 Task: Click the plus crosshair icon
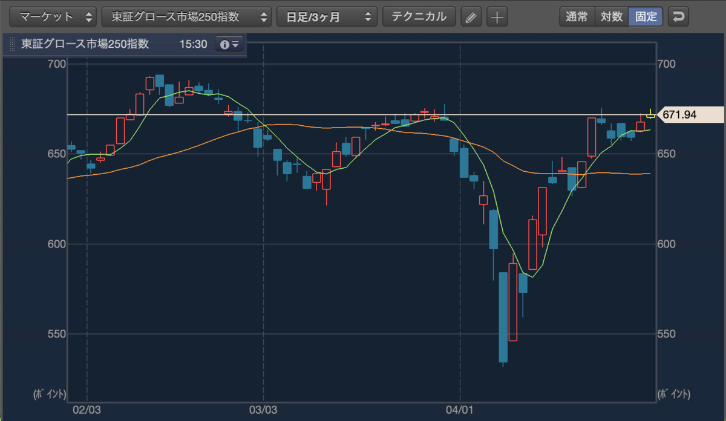[497, 17]
